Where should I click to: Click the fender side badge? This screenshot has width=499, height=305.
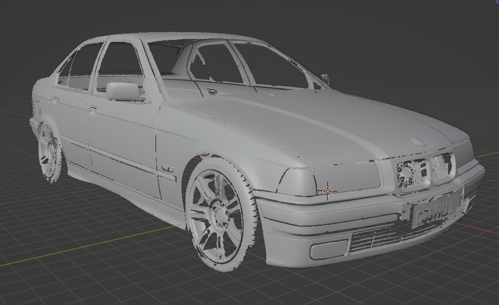click(167, 169)
